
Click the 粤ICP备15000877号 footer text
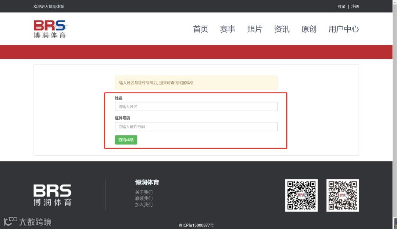[196, 225]
